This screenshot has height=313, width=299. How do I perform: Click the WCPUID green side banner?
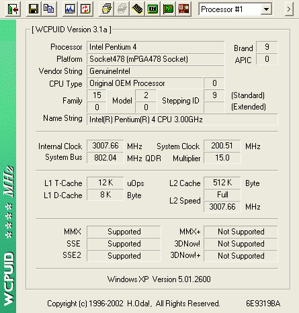pyautogui.click(x=8, y=166)
